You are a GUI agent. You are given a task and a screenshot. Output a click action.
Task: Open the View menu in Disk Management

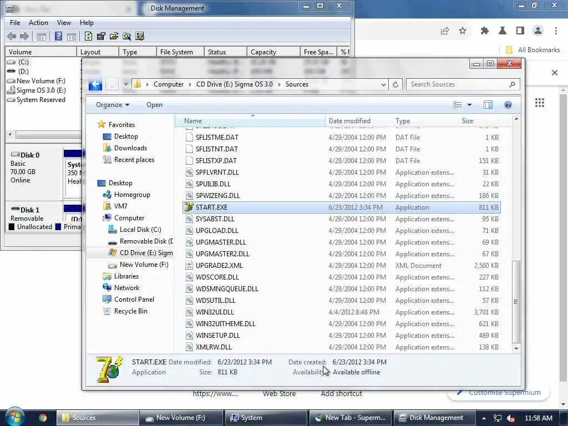coord(64,22)
